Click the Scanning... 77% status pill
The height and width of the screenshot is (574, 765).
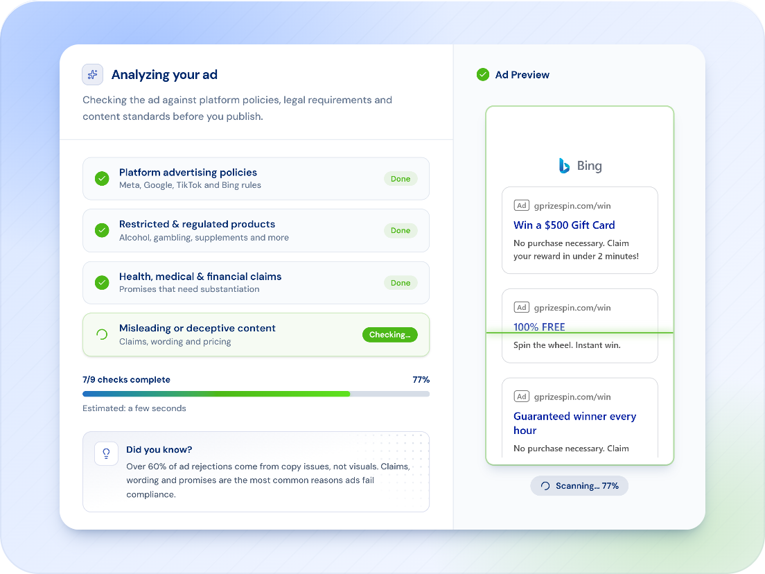pyautogui.click(x=579, y=486)
